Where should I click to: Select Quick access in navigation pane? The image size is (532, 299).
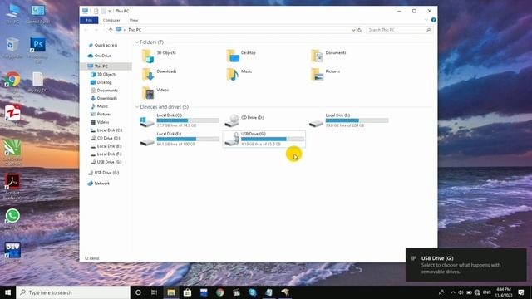(103, 45)
